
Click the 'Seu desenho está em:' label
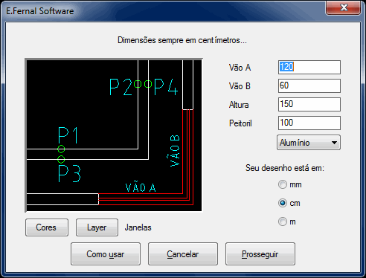coord(285,168)
